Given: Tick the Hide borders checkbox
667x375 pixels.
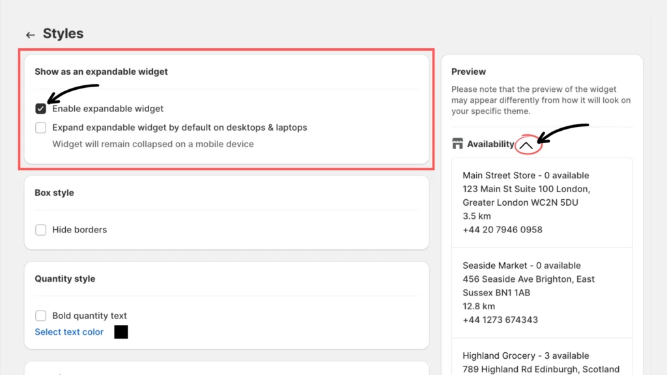Looking at the screenshot, I should 41,230.
